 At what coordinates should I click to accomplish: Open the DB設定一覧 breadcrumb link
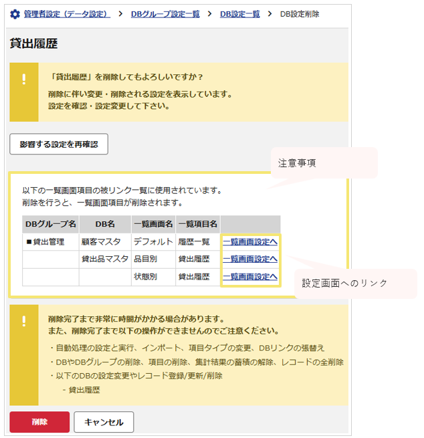click(x=239, y=14)
